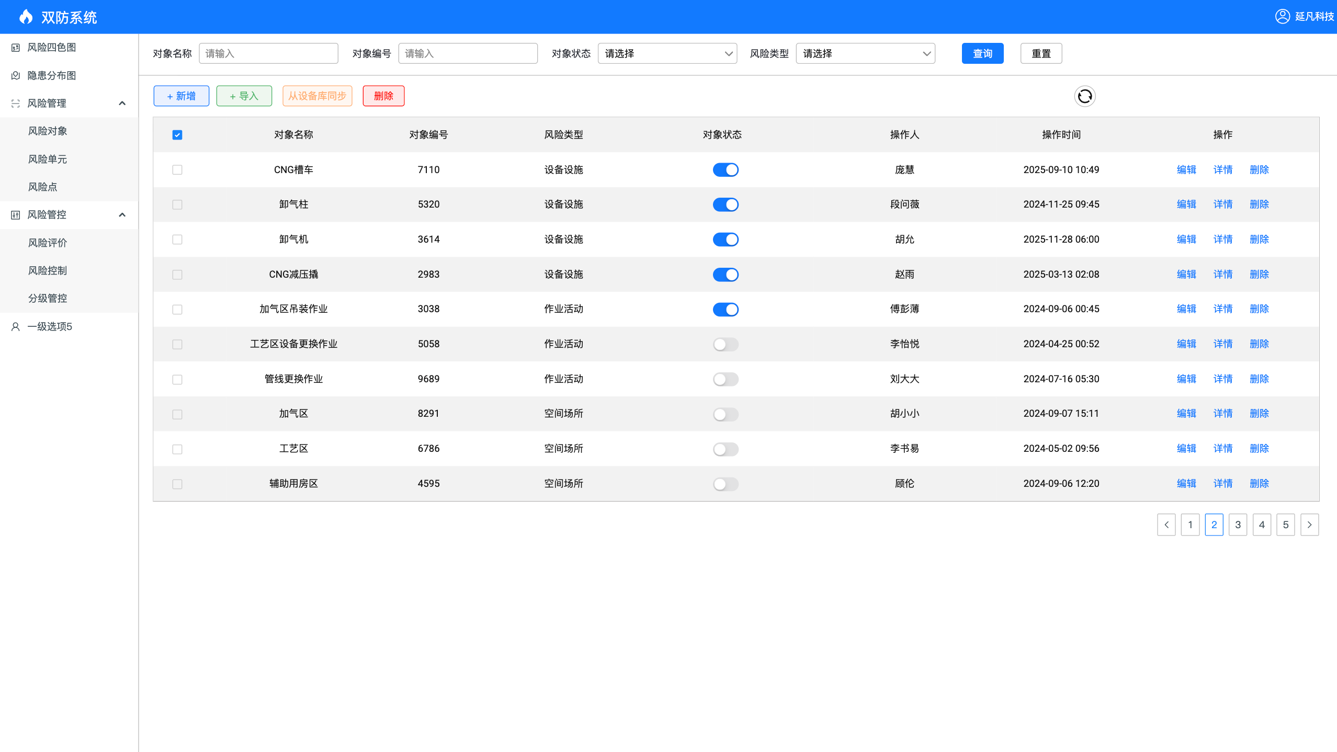The width and height of the screenshot is (1337, 752).
Task: Click the 一级选项5 person icon
Action: 16,327
